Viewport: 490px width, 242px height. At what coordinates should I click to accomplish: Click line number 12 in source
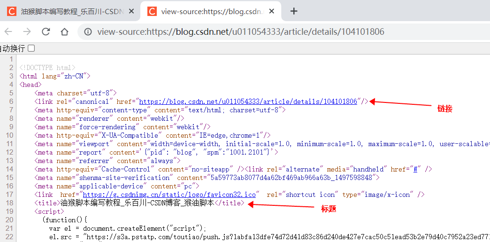pos(10,152)
